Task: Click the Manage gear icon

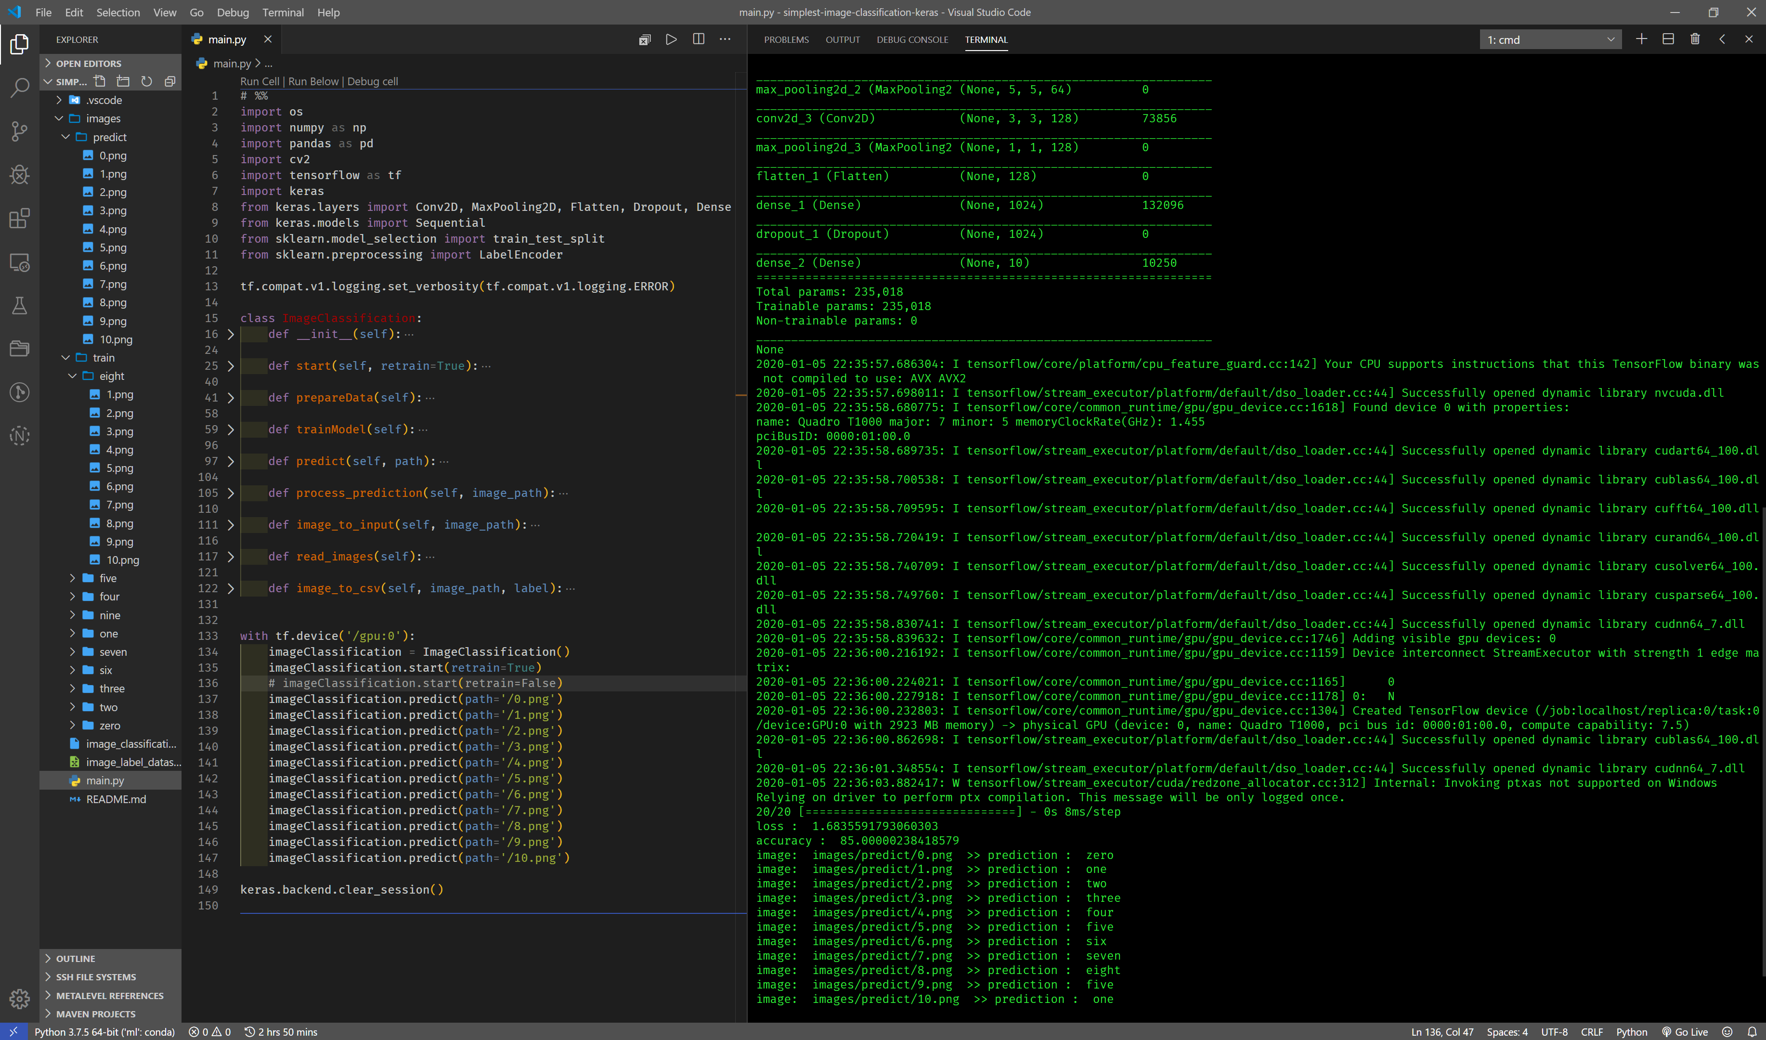Action: [20, 998]
